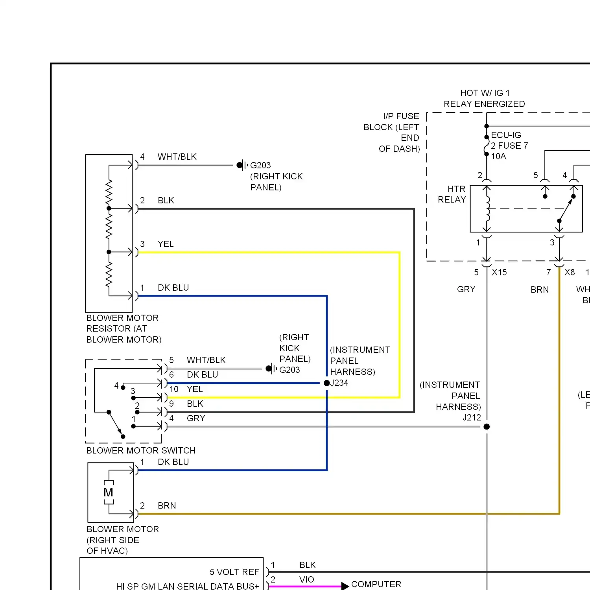The width and height of the screenshot is (590, 590).
Task: Click the BLK label at resistor pin 2
Action: pyautogui.click(x=166, y=200)
